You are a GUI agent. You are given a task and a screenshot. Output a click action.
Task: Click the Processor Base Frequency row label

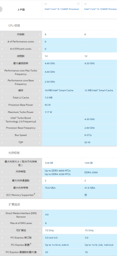point(21,128)
